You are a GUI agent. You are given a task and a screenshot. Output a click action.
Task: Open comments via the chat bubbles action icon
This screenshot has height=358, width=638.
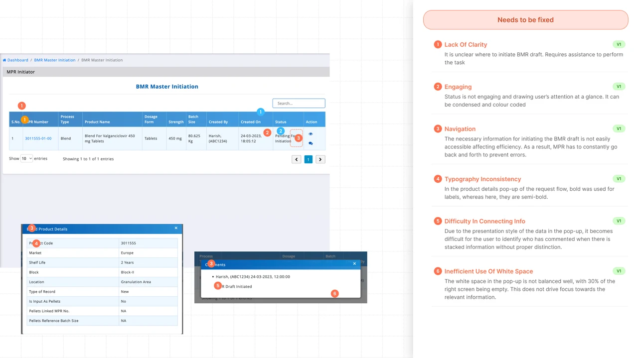click(311, 143)
